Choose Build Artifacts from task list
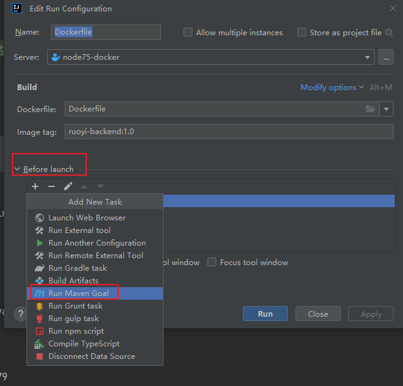 point(95,280)
